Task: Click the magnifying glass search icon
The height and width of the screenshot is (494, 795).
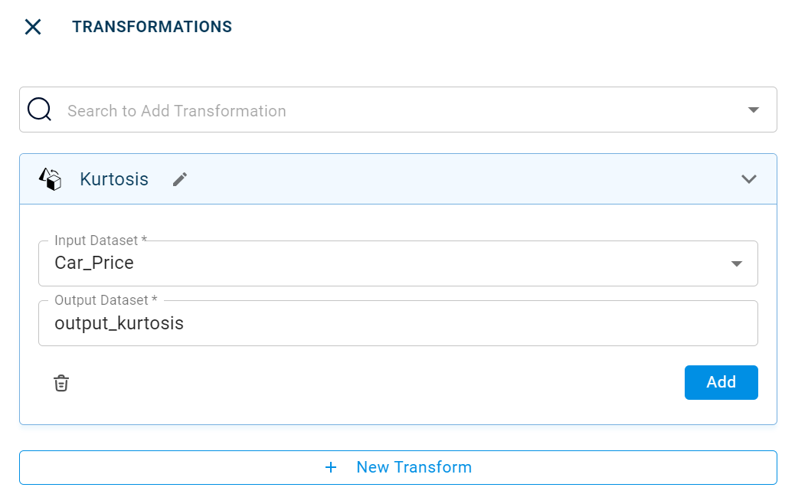Action: pos(39,110)
